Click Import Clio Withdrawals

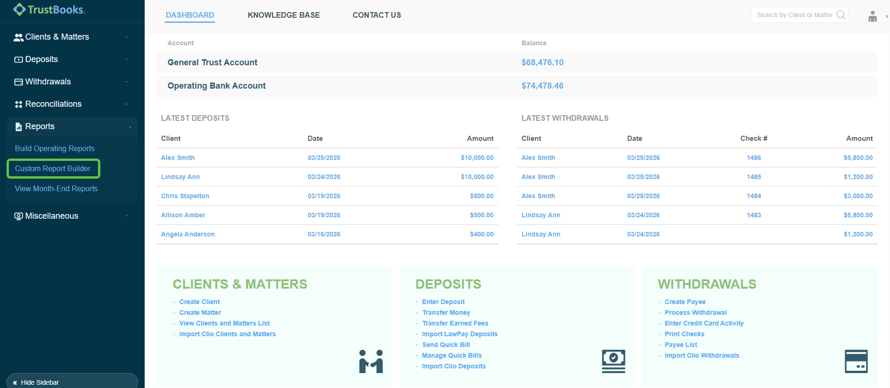tap(702, 355)
